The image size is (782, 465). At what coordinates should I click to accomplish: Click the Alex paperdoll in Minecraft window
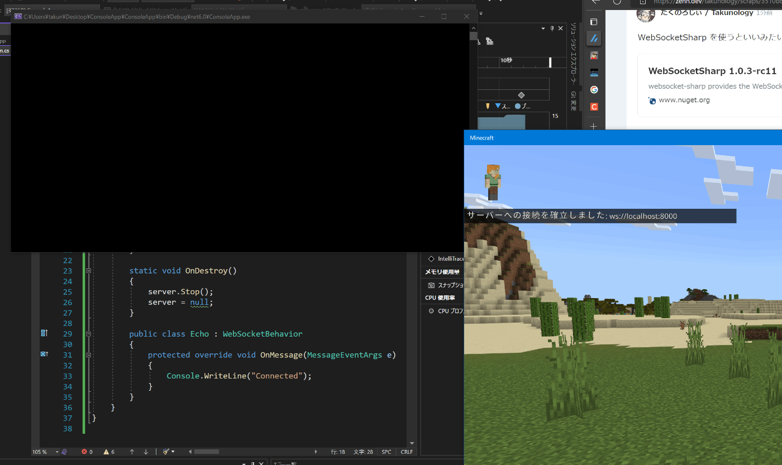[x=493, y=183]
